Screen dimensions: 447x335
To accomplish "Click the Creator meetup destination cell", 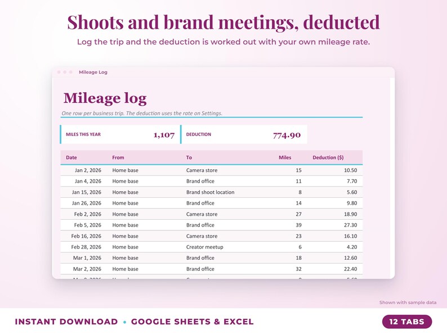I will [204, 247].
